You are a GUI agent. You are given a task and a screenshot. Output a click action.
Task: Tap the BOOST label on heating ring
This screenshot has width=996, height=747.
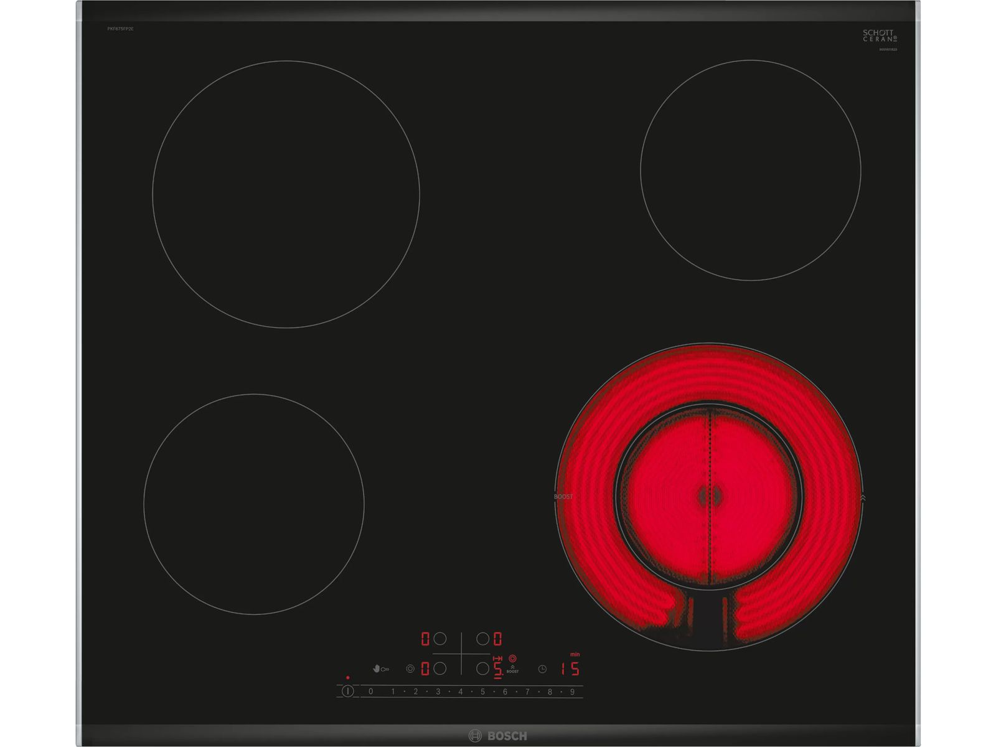pos(563,497)
